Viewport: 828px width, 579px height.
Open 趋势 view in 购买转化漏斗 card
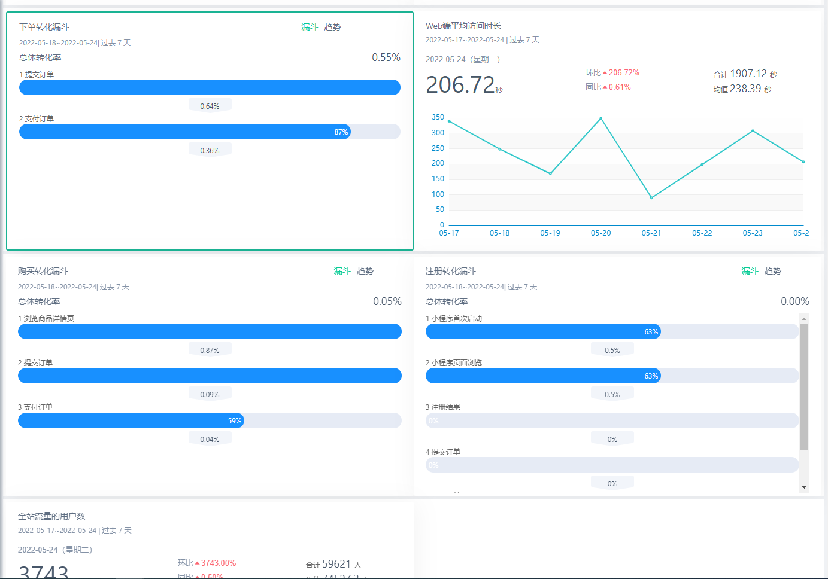[x=365, y=271]
